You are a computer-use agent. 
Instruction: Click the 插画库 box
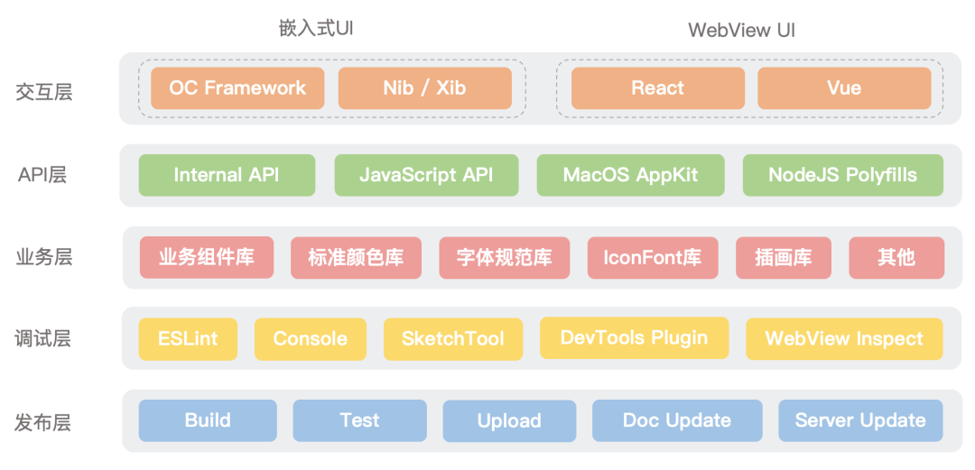pyautogui.click(x=784, y=257)
